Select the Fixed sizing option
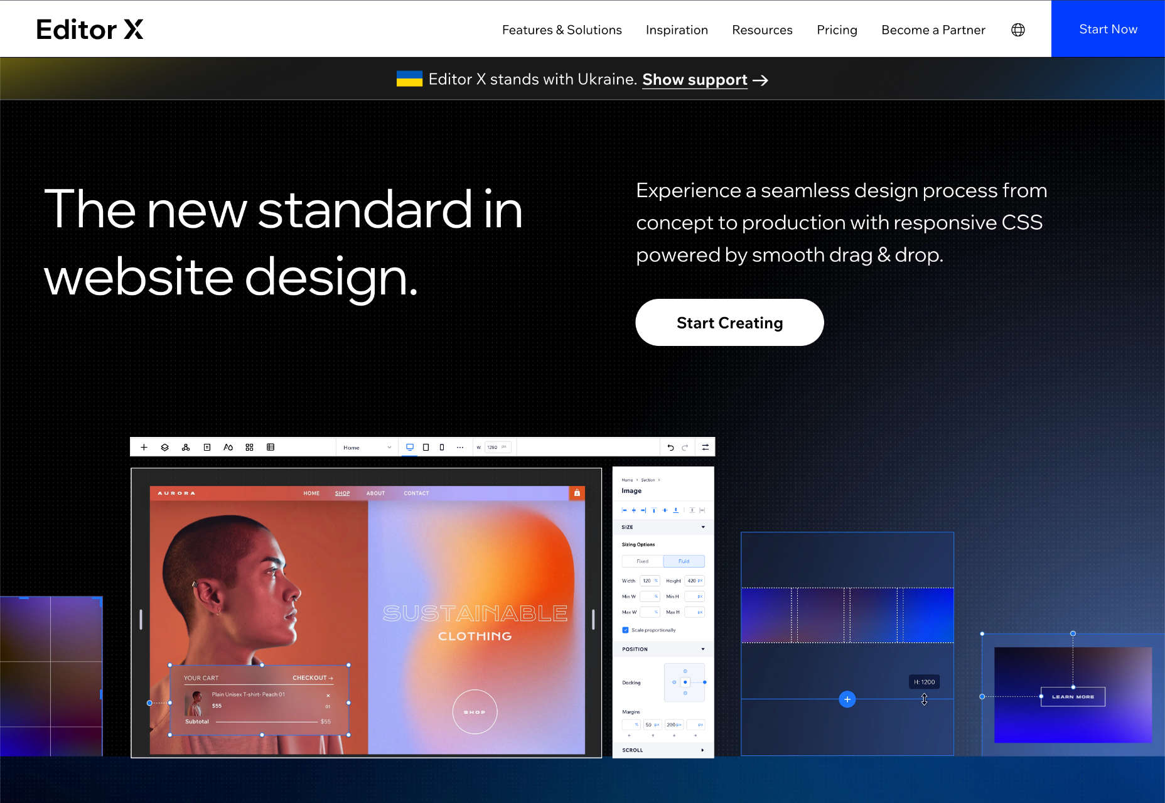Image resolution: width=1165 pixels, height=803 pixels. (643, 561)
